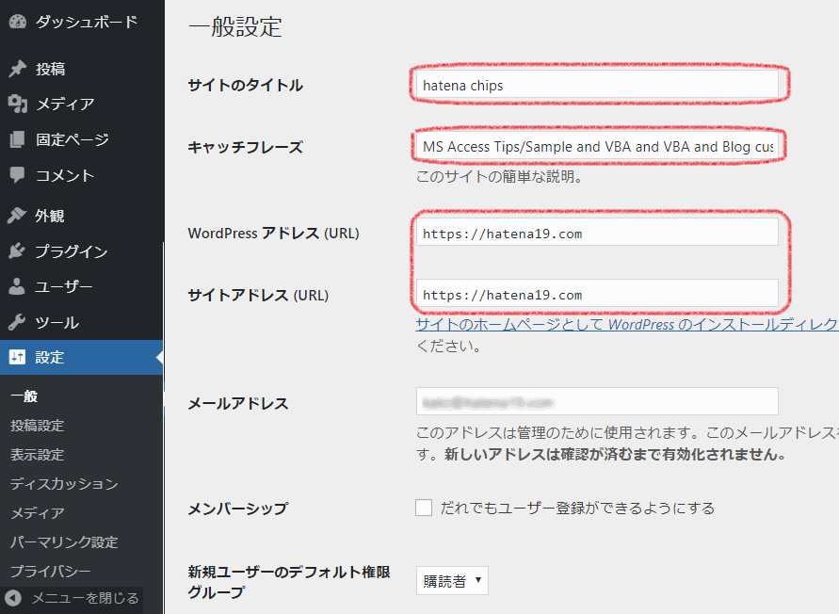The width and height of the screenshot is (839, 614).
Task: Open メディア settings submenu
Action: (38, 513)
